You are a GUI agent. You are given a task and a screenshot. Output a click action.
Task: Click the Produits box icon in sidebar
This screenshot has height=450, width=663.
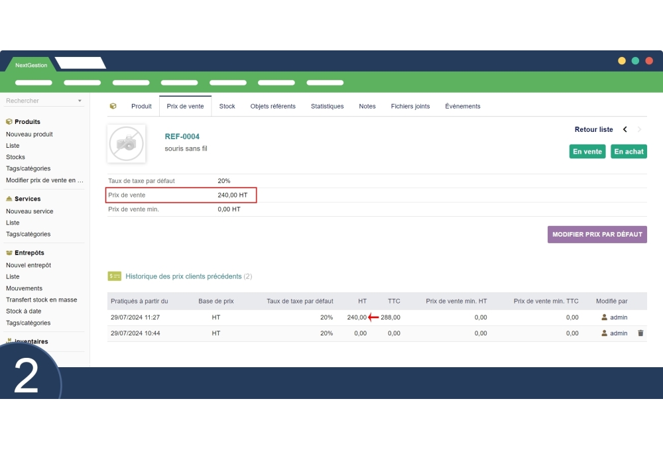tap(9, 122)
